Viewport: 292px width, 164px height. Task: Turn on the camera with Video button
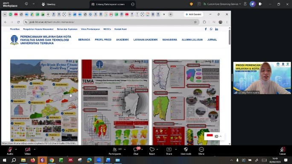tap(28, 151)
